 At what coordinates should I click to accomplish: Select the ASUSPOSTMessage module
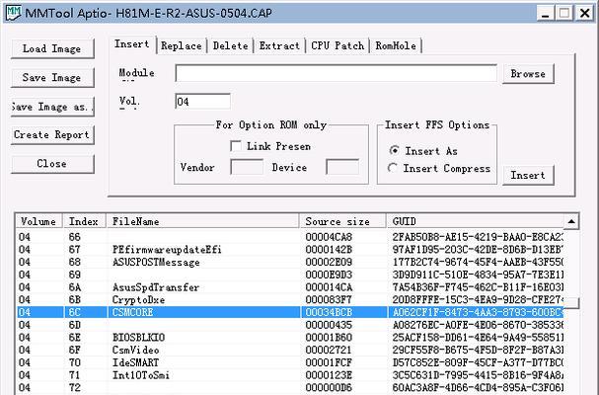[290, 263]
